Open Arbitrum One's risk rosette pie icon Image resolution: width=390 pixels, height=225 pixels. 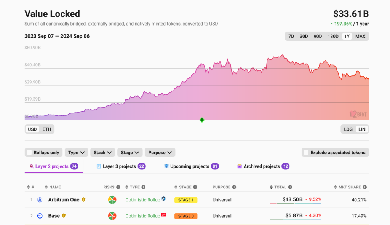pyautogui.click(x=112, y=199)
